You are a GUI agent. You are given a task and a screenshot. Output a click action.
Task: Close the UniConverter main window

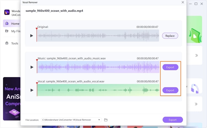202,4
